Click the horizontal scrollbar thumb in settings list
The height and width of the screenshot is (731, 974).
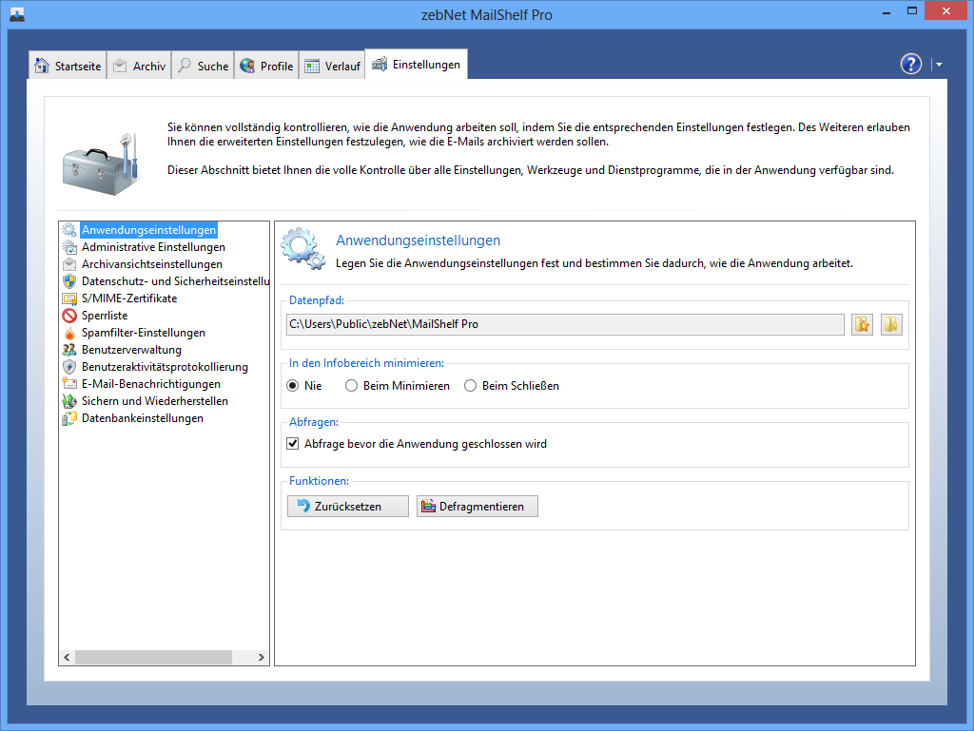click(153, 657)
